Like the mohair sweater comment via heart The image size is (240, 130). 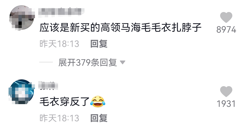click(x=226, y=17)
